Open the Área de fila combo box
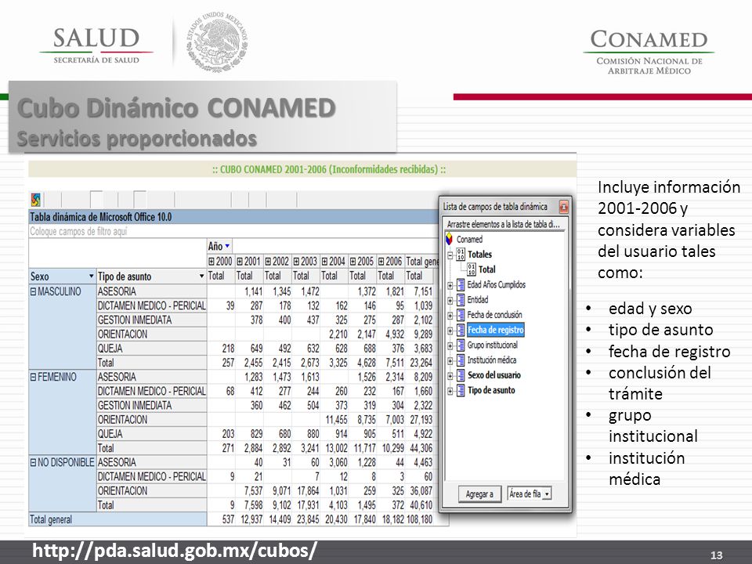 tap(547, 494)
